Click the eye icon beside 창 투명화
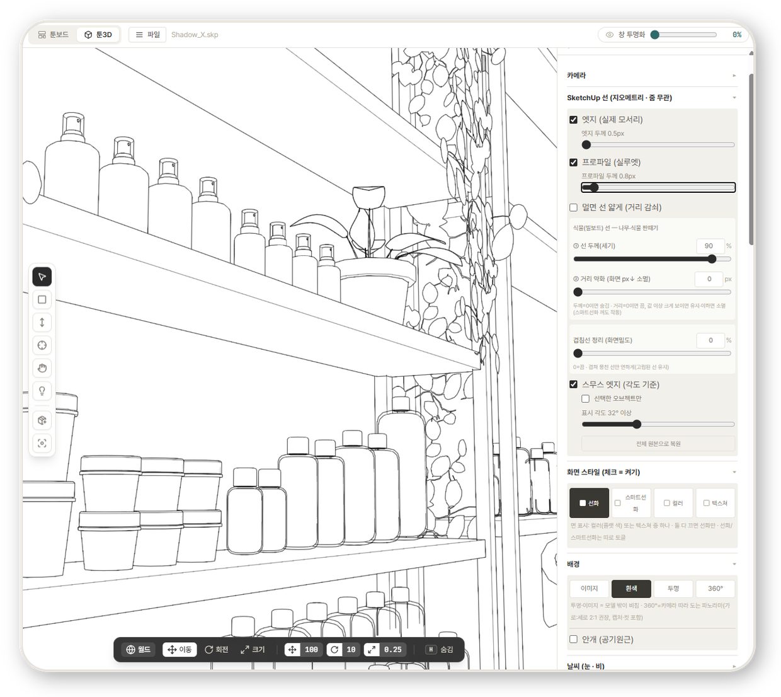 click(609, 35)
